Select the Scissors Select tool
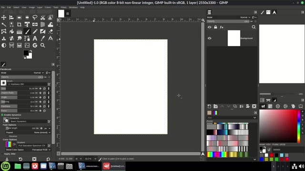Screen dimensions: 305x171 pos(42,18)
